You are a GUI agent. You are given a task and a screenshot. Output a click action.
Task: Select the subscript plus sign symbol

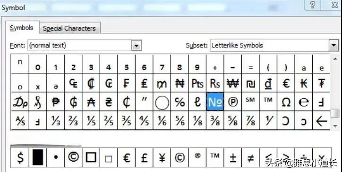[215, 64]
